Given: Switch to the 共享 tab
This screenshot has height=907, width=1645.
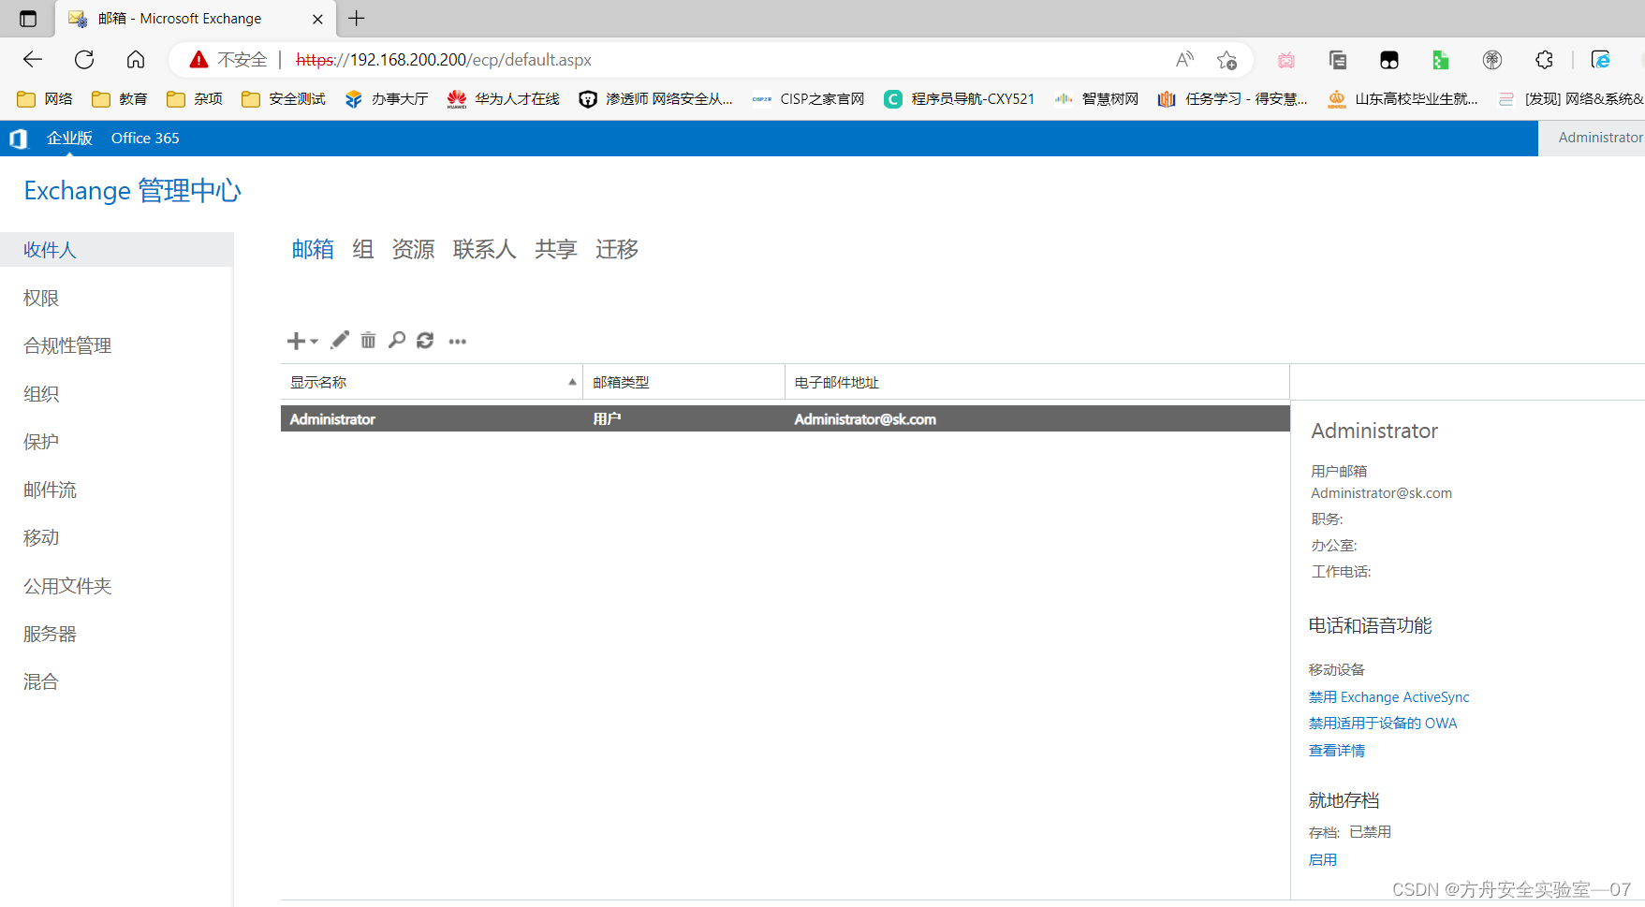Looking at the screenshot, I should [556, 249].
